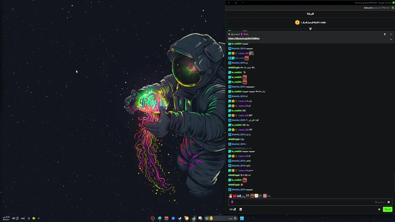The width and height of the screenshot is (395, 222).
Task: Open the blue circular app icon beside Steam on taskbar
Action: pyautogui.click(x=173, y=218)
